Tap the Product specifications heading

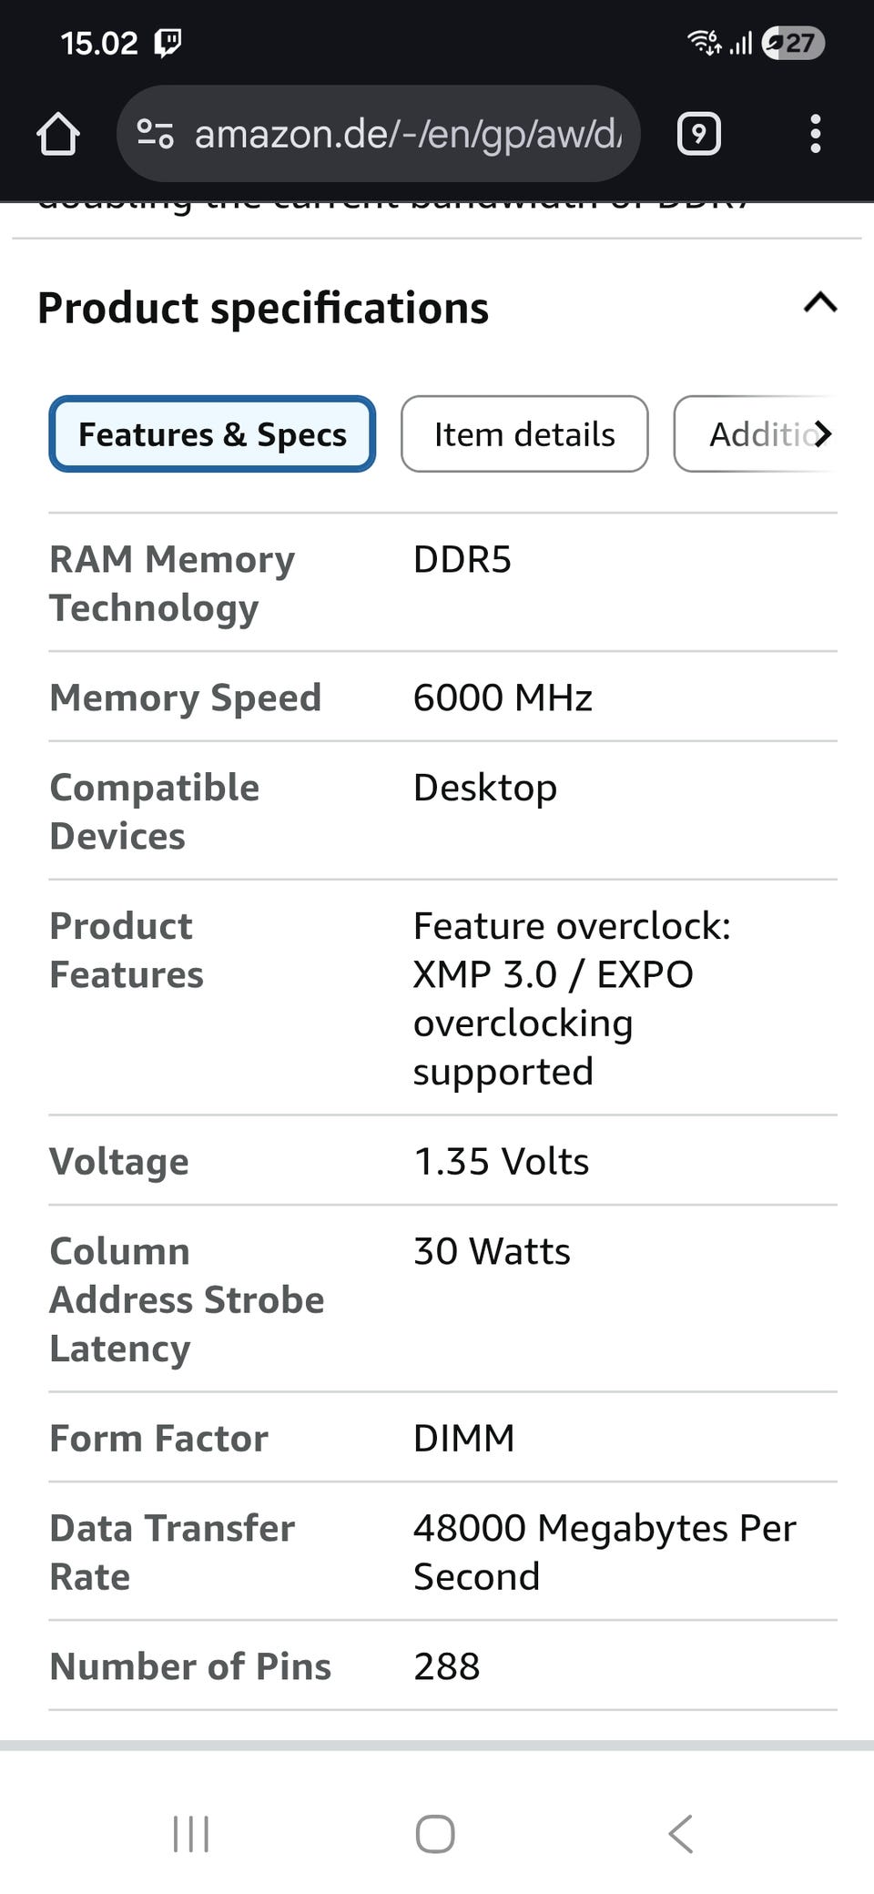[x=263, y=308]
